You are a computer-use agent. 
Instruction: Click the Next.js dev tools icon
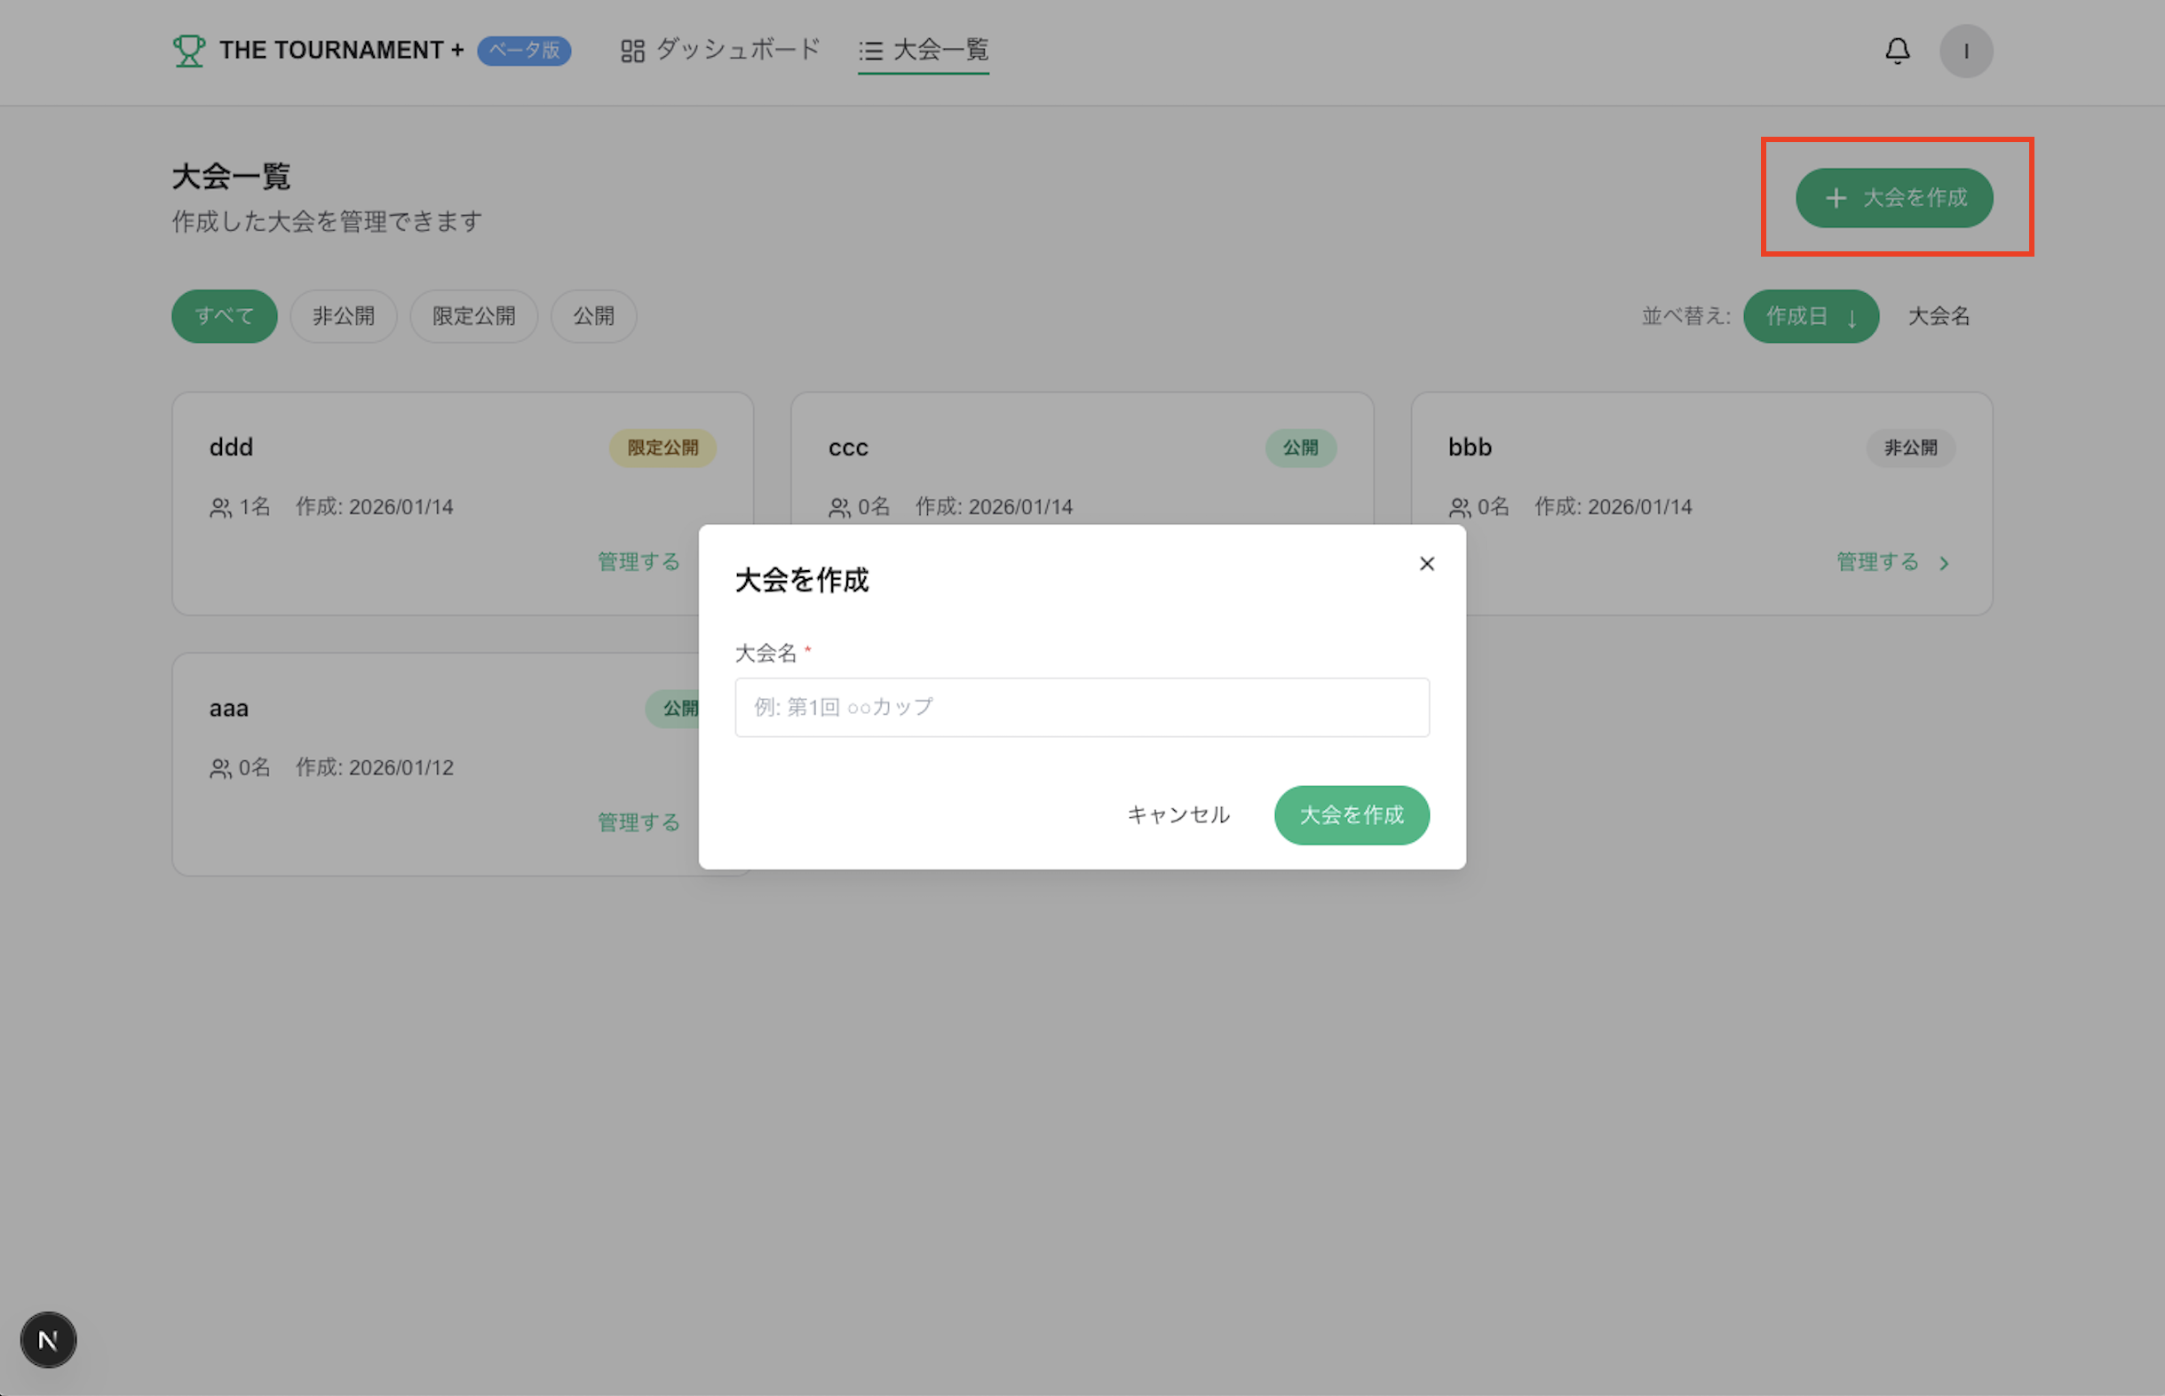(48, 1339)
